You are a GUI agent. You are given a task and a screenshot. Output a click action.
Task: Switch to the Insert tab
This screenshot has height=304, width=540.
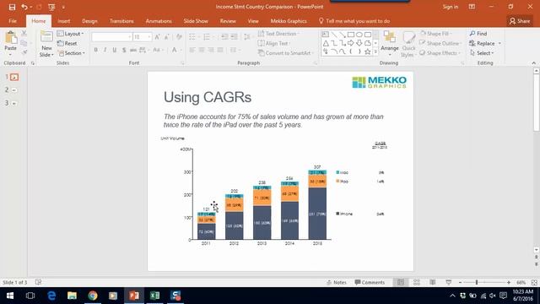64,21
